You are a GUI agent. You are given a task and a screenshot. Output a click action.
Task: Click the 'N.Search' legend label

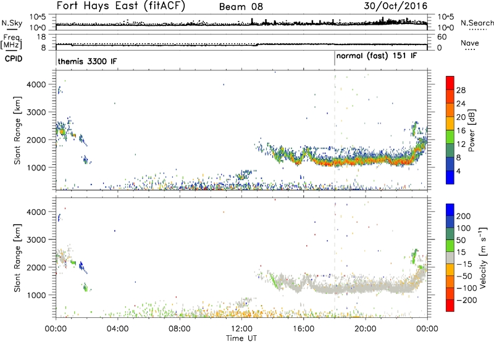(477, 23)
